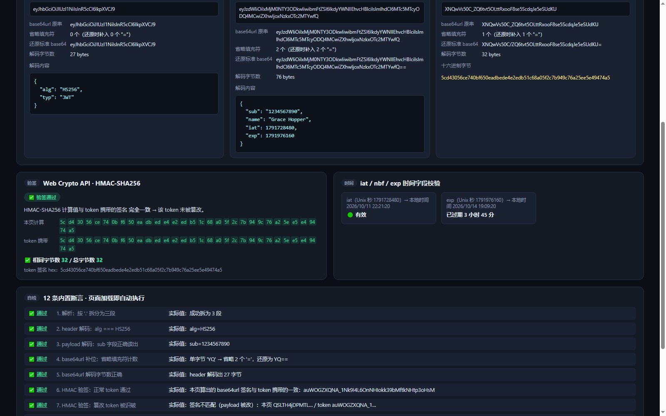This screenshot has height=416, width=666.
Task: Click the check icon for assertion 1 解析
Action: (32, 314)
